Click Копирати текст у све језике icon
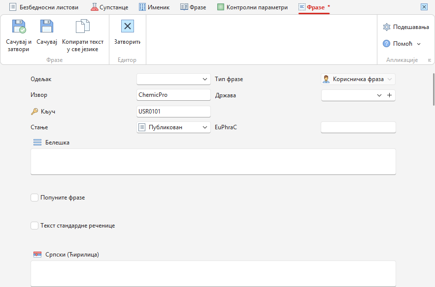Image resolution: width=435 pixels, height=287 pixels. 83,27
